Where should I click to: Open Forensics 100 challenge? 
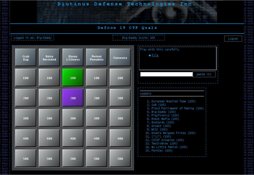(120, 78)
